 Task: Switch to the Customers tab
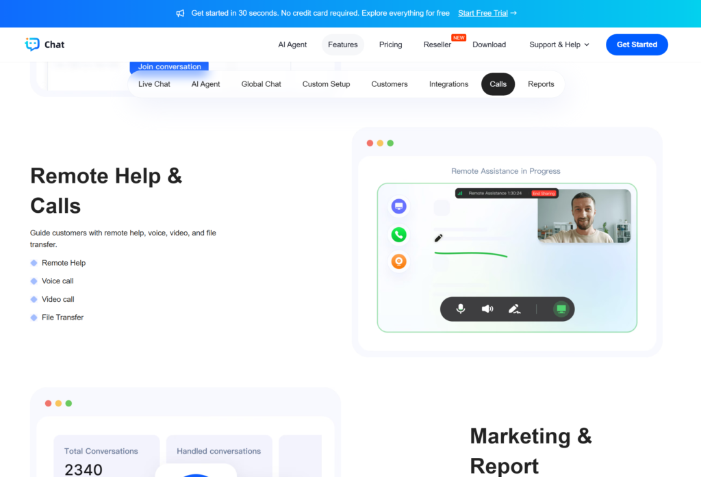click(x=390, y=84)
